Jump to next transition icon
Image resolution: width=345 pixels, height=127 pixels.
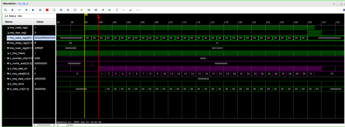click(110, 10)
